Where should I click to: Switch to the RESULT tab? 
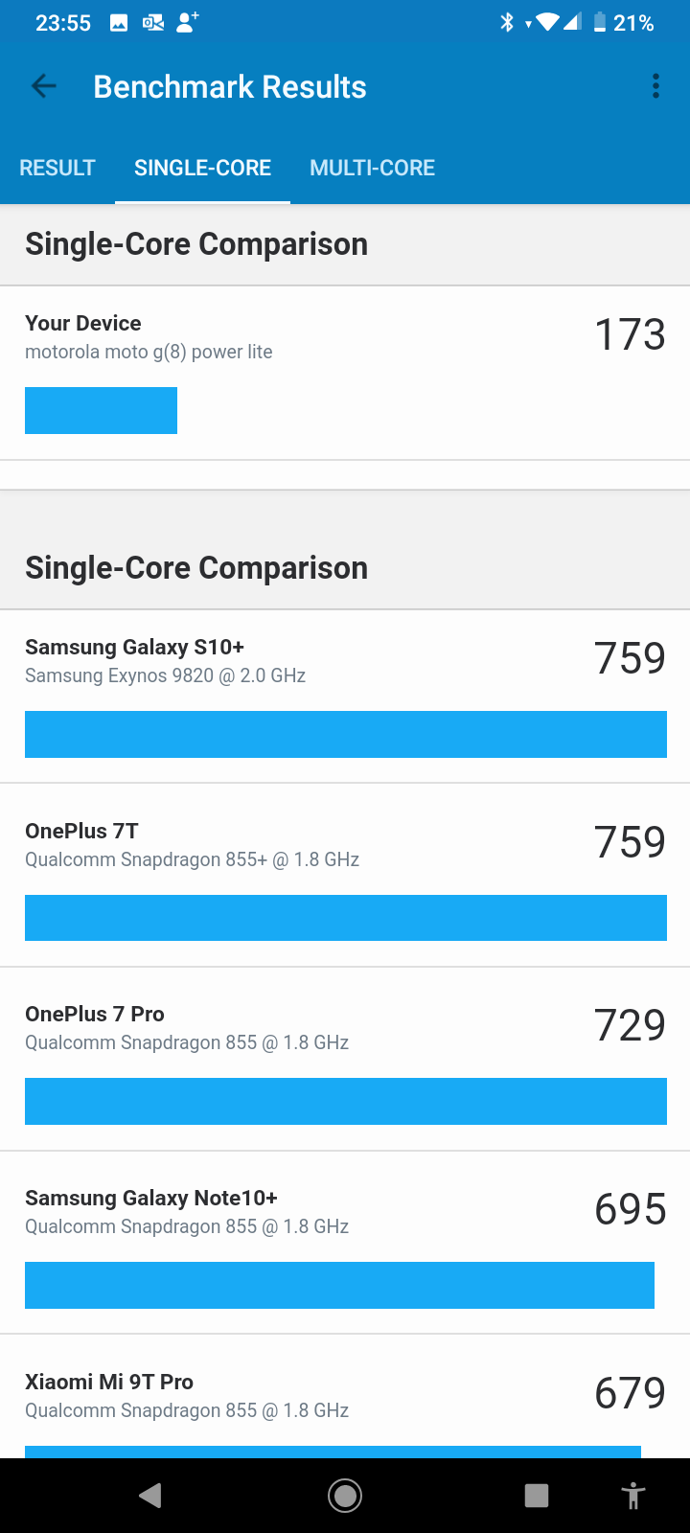coord(57,168)
